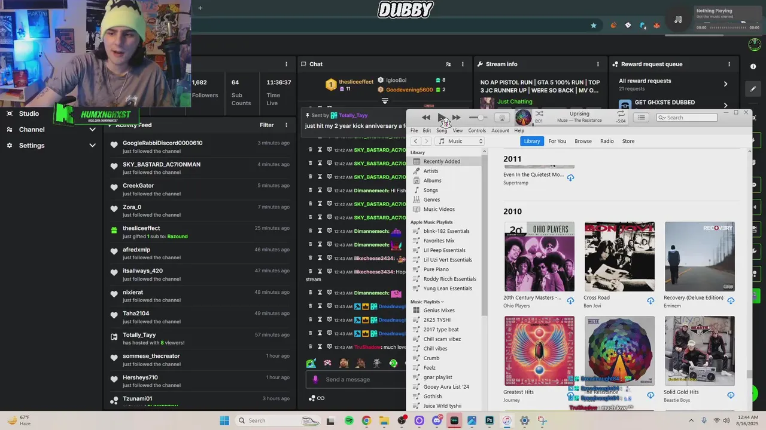Open the Music media type dropdown
Image resolution: width=766 pixels, height=430 pixels.
(x=460, y=141)
